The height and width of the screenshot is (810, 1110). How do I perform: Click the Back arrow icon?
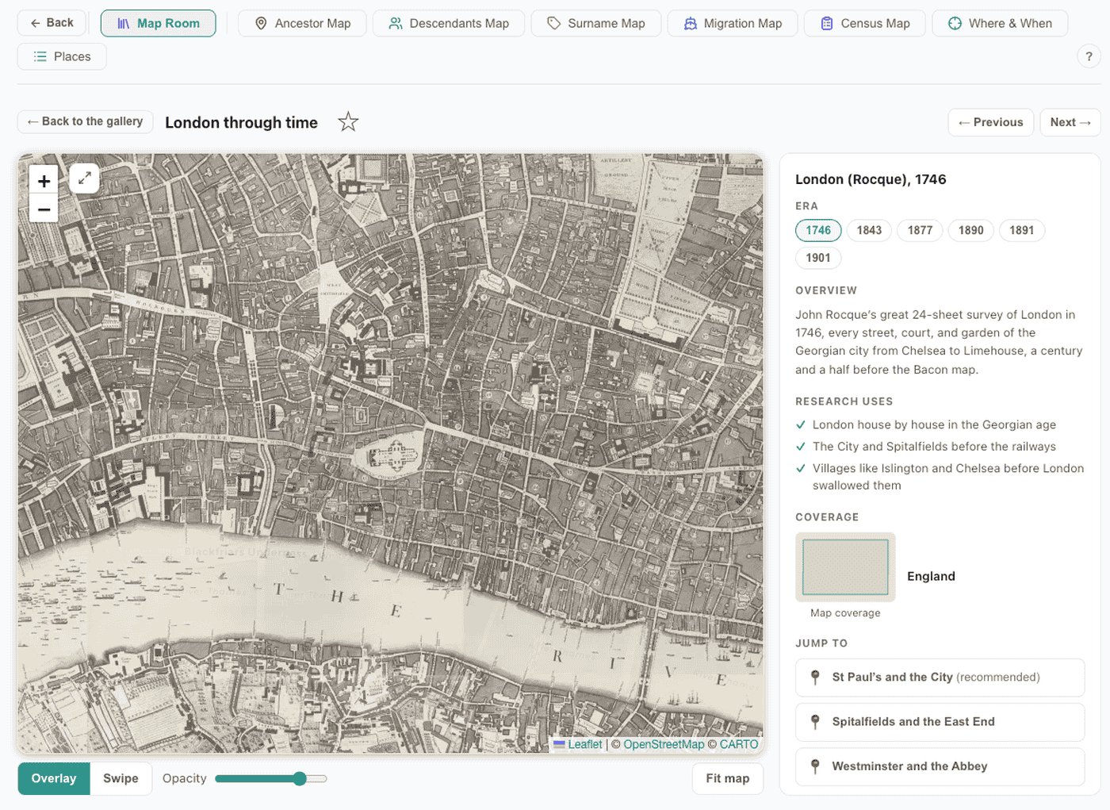(36, 23)
